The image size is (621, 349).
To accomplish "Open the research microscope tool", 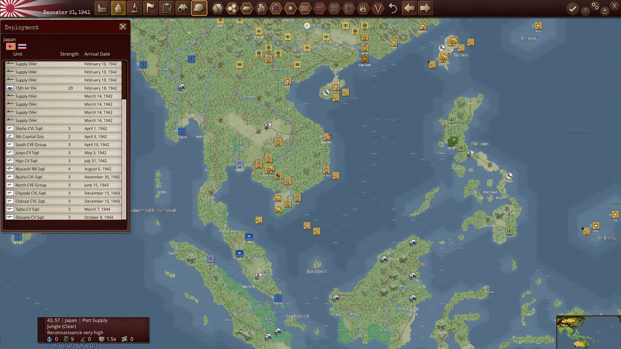I will pyautogui.click(x=134, y=8).
